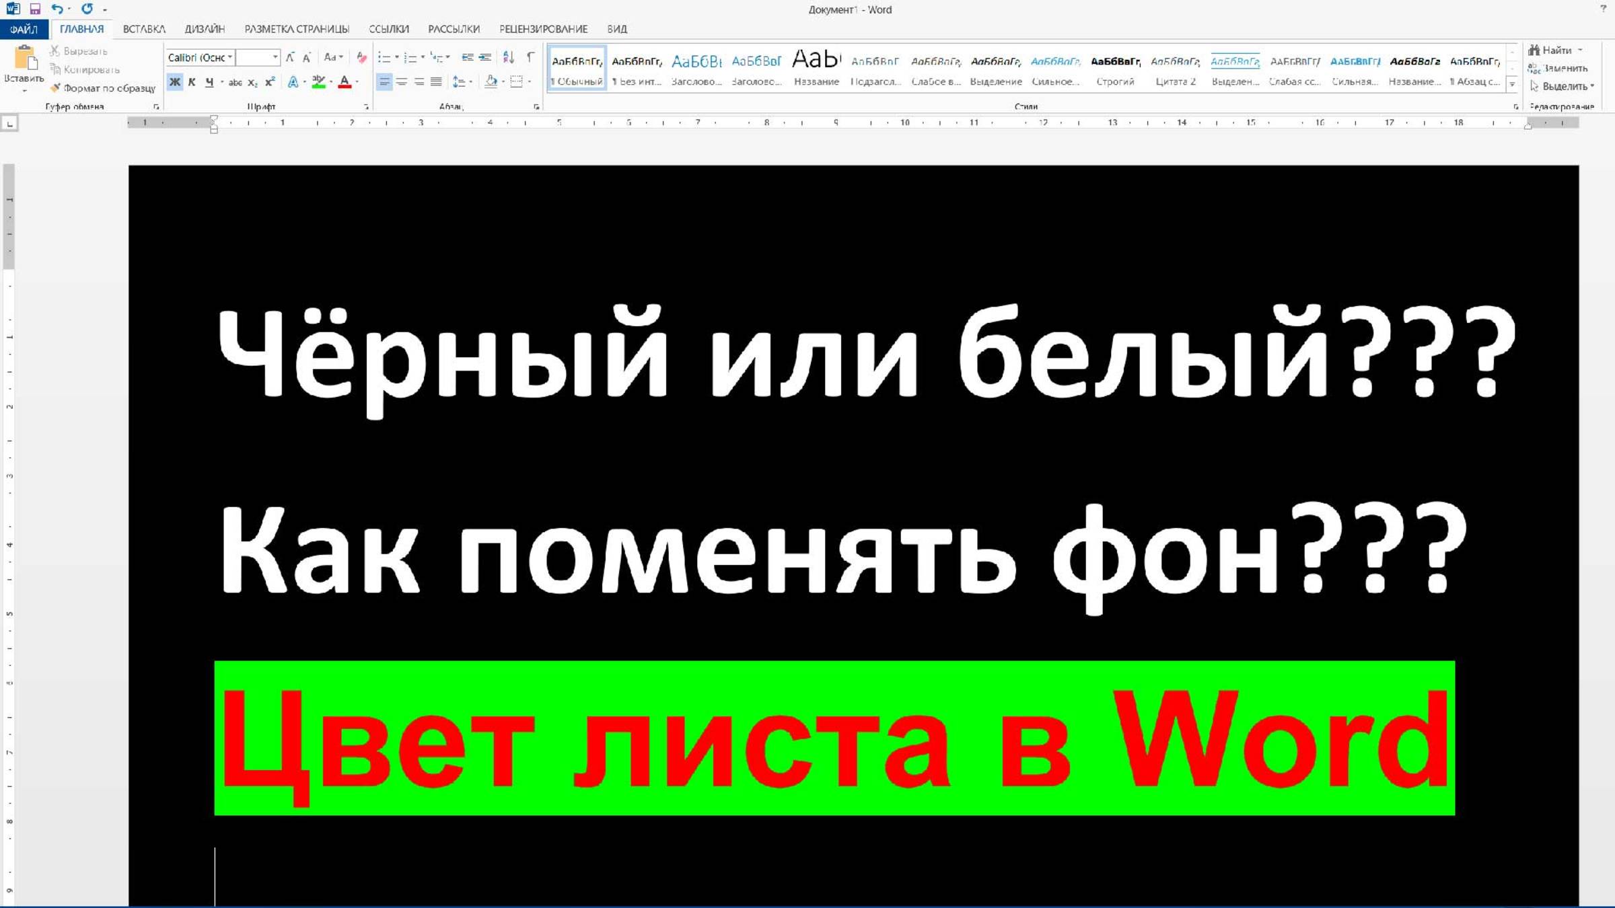Open the ДИЗАЙН ribbon tab
Viewport: 1615px width, 908px height.
pyautogui.click(x=205, y=29)
